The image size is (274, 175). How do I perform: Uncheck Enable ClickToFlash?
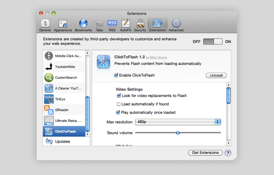[116, 75]
